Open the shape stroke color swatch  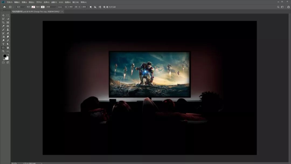pyautogui.click(x=43, y=7)
